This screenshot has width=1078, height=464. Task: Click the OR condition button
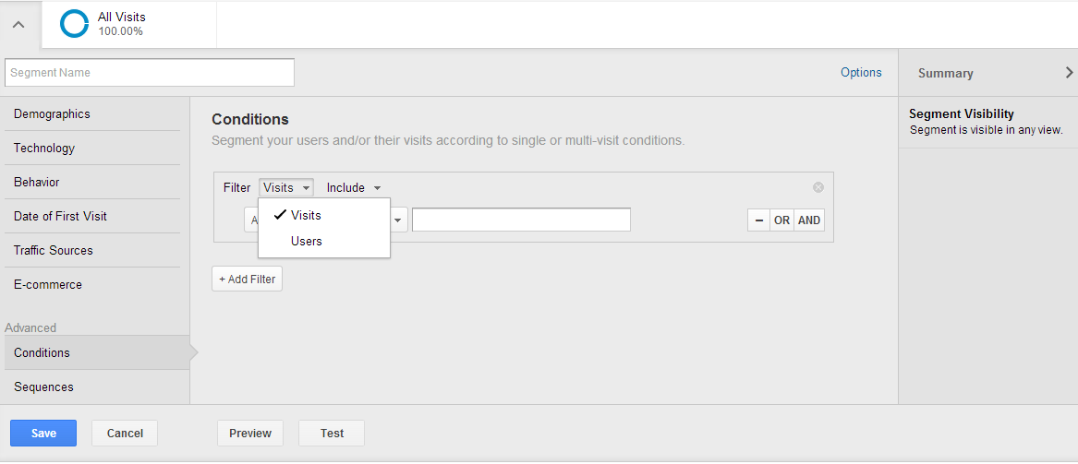click(x=781, y=220)
